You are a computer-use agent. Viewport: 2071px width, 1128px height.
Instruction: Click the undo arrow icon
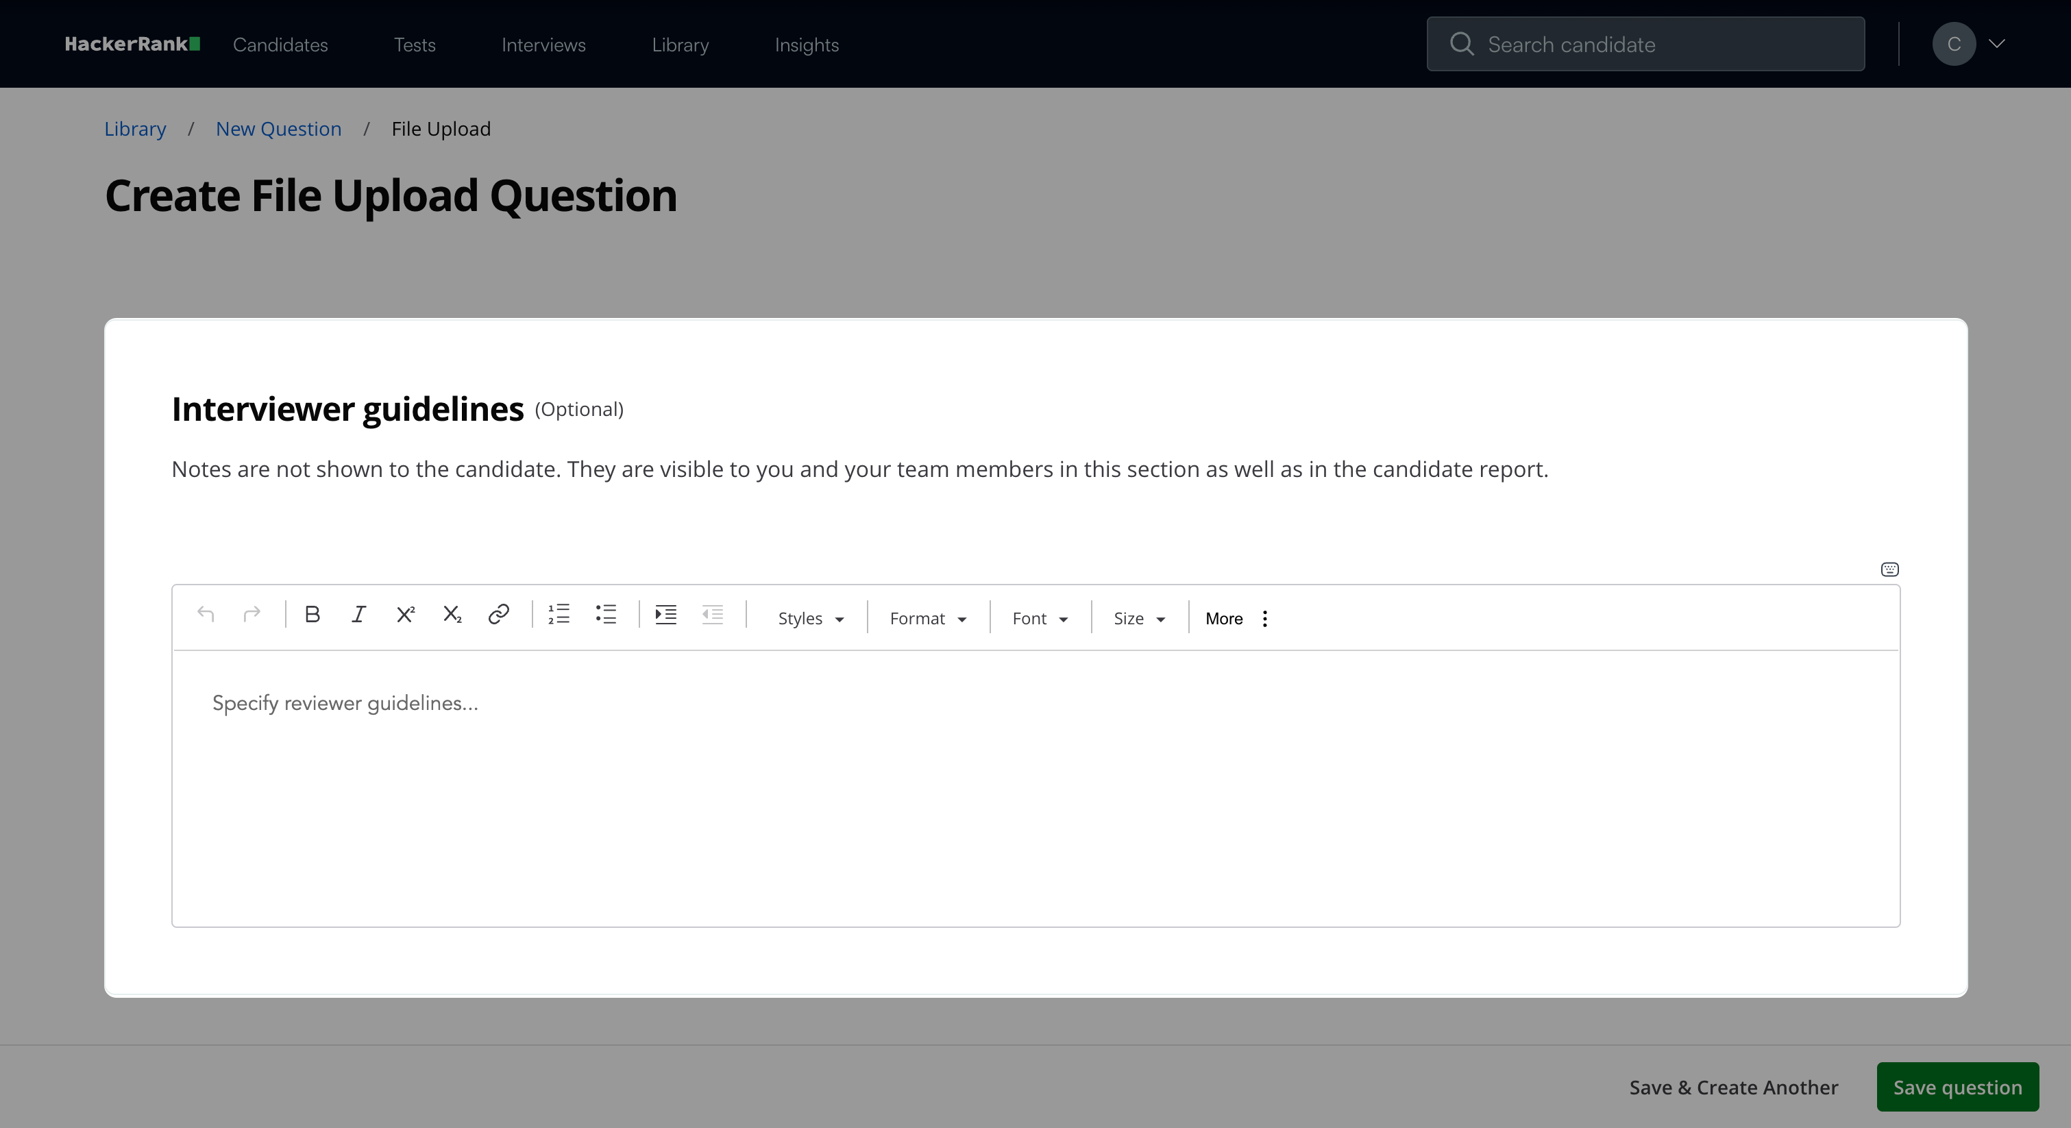[x=206, y=615]
